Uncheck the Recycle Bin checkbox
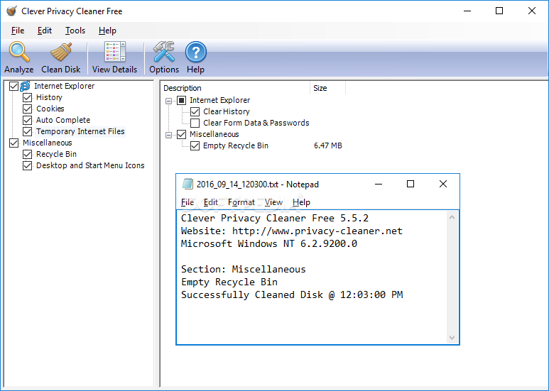 (x=27, y=154)
